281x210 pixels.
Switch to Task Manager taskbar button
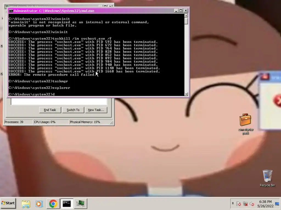81,203
